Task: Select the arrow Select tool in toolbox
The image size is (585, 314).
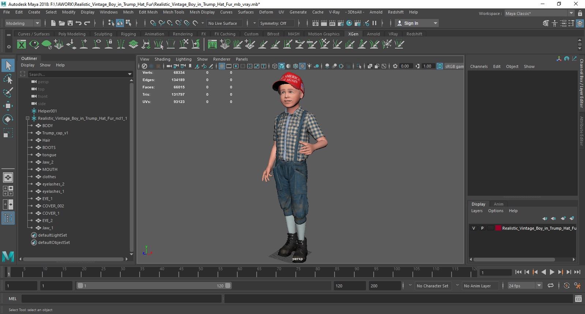Action: (8, 65)
